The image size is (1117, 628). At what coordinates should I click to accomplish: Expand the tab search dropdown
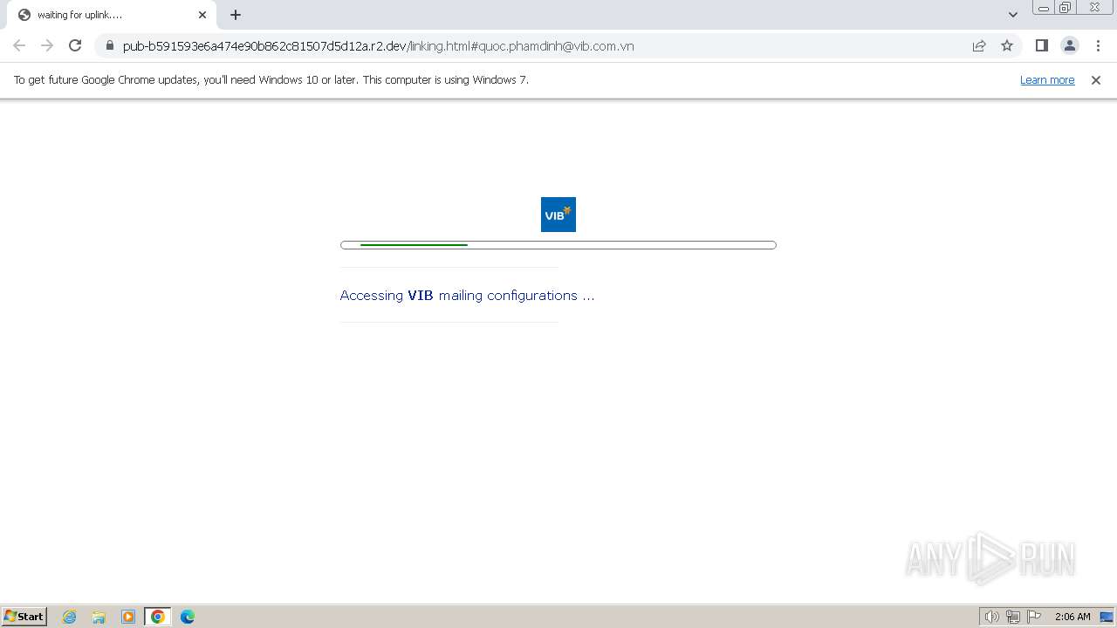point(1012,15)
